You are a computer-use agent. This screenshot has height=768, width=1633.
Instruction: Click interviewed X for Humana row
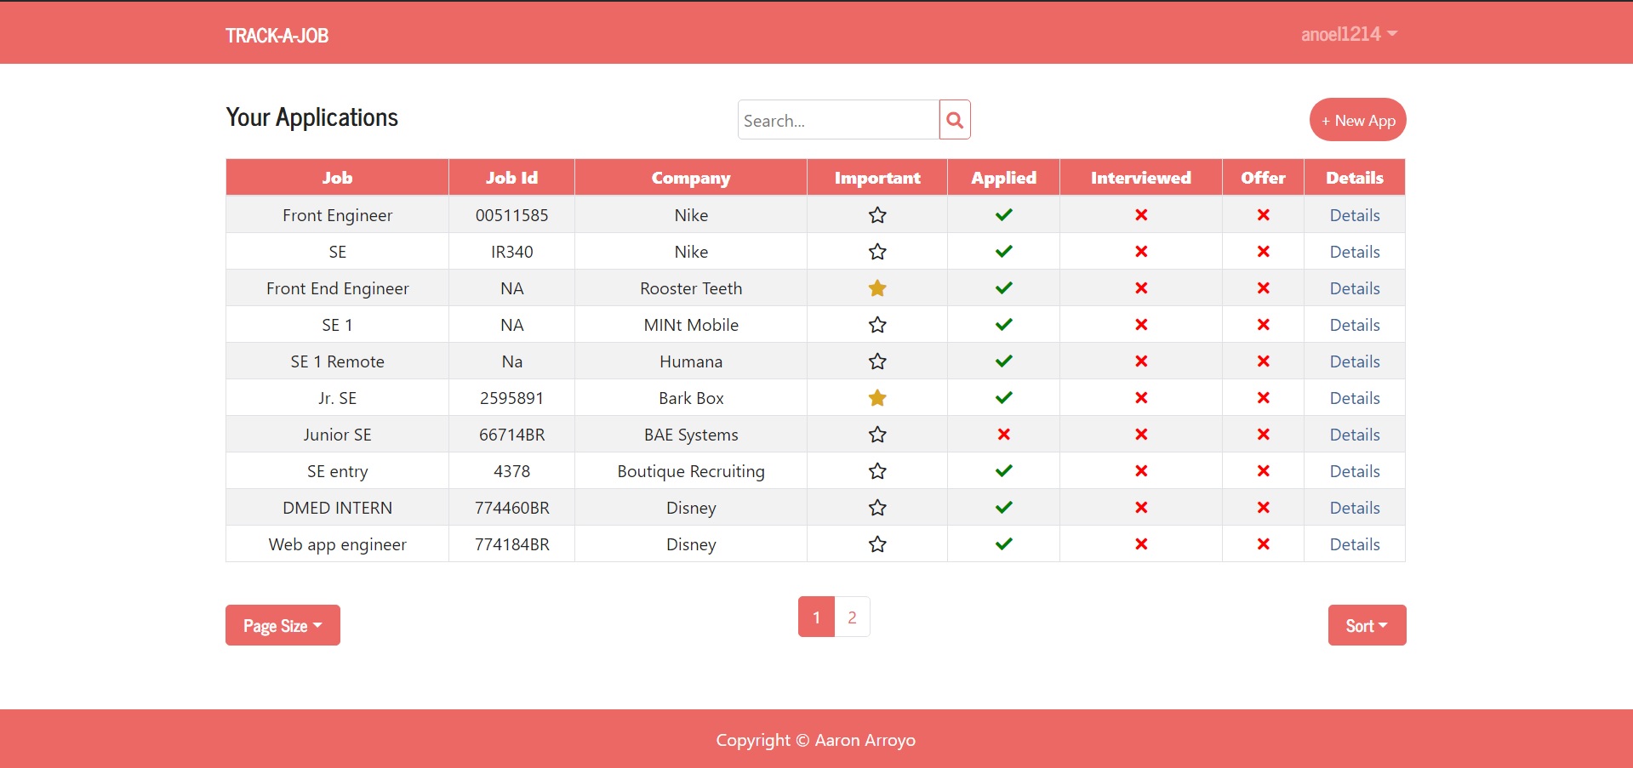[1141, 361]
